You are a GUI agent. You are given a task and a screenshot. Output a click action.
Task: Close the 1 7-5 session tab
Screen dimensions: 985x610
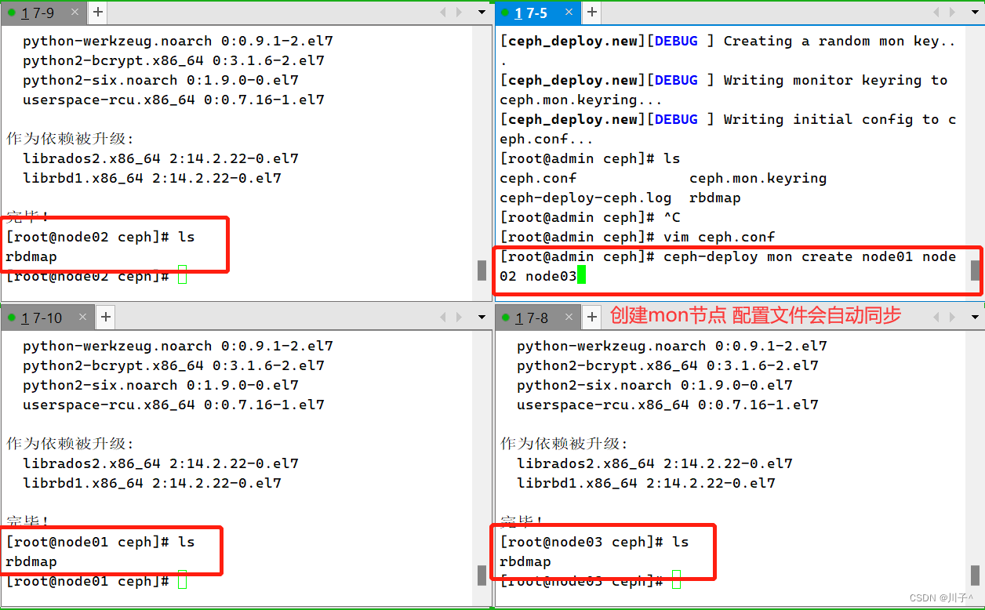pos(569,13)
